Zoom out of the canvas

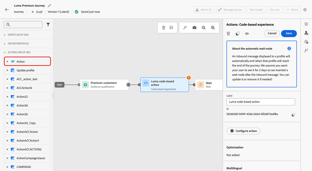tap(204, 28)
